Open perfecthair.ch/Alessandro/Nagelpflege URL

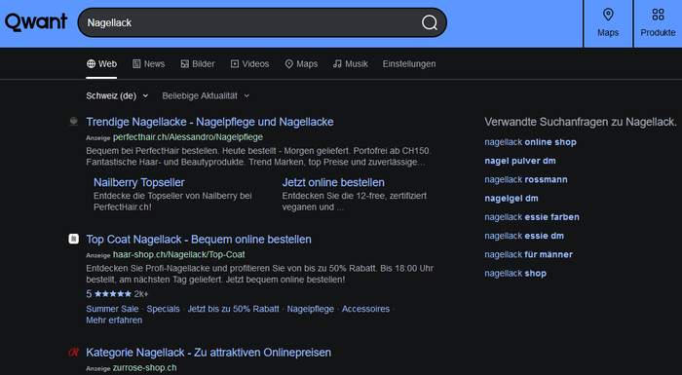point(188,137)
